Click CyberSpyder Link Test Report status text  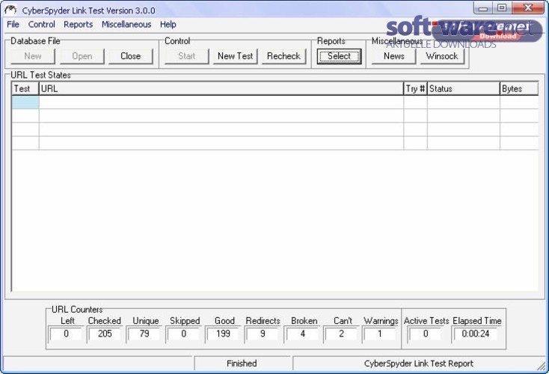(419, 364)
